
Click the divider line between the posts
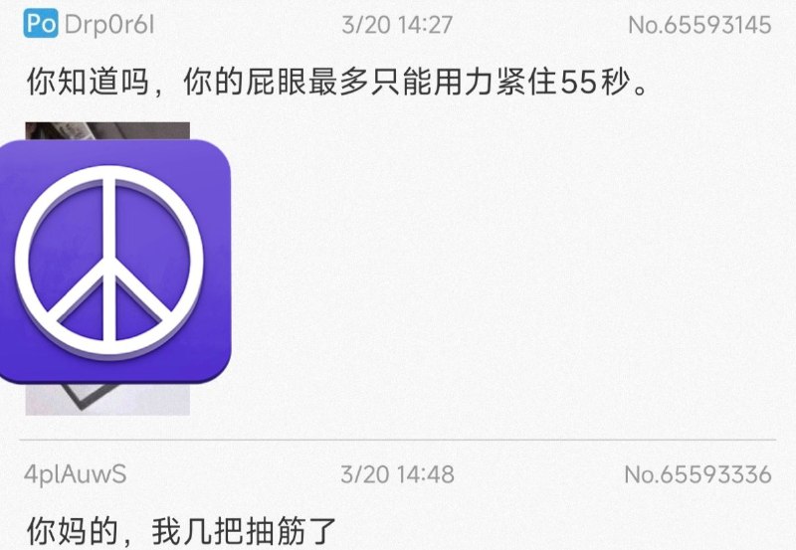coord(397,440)
